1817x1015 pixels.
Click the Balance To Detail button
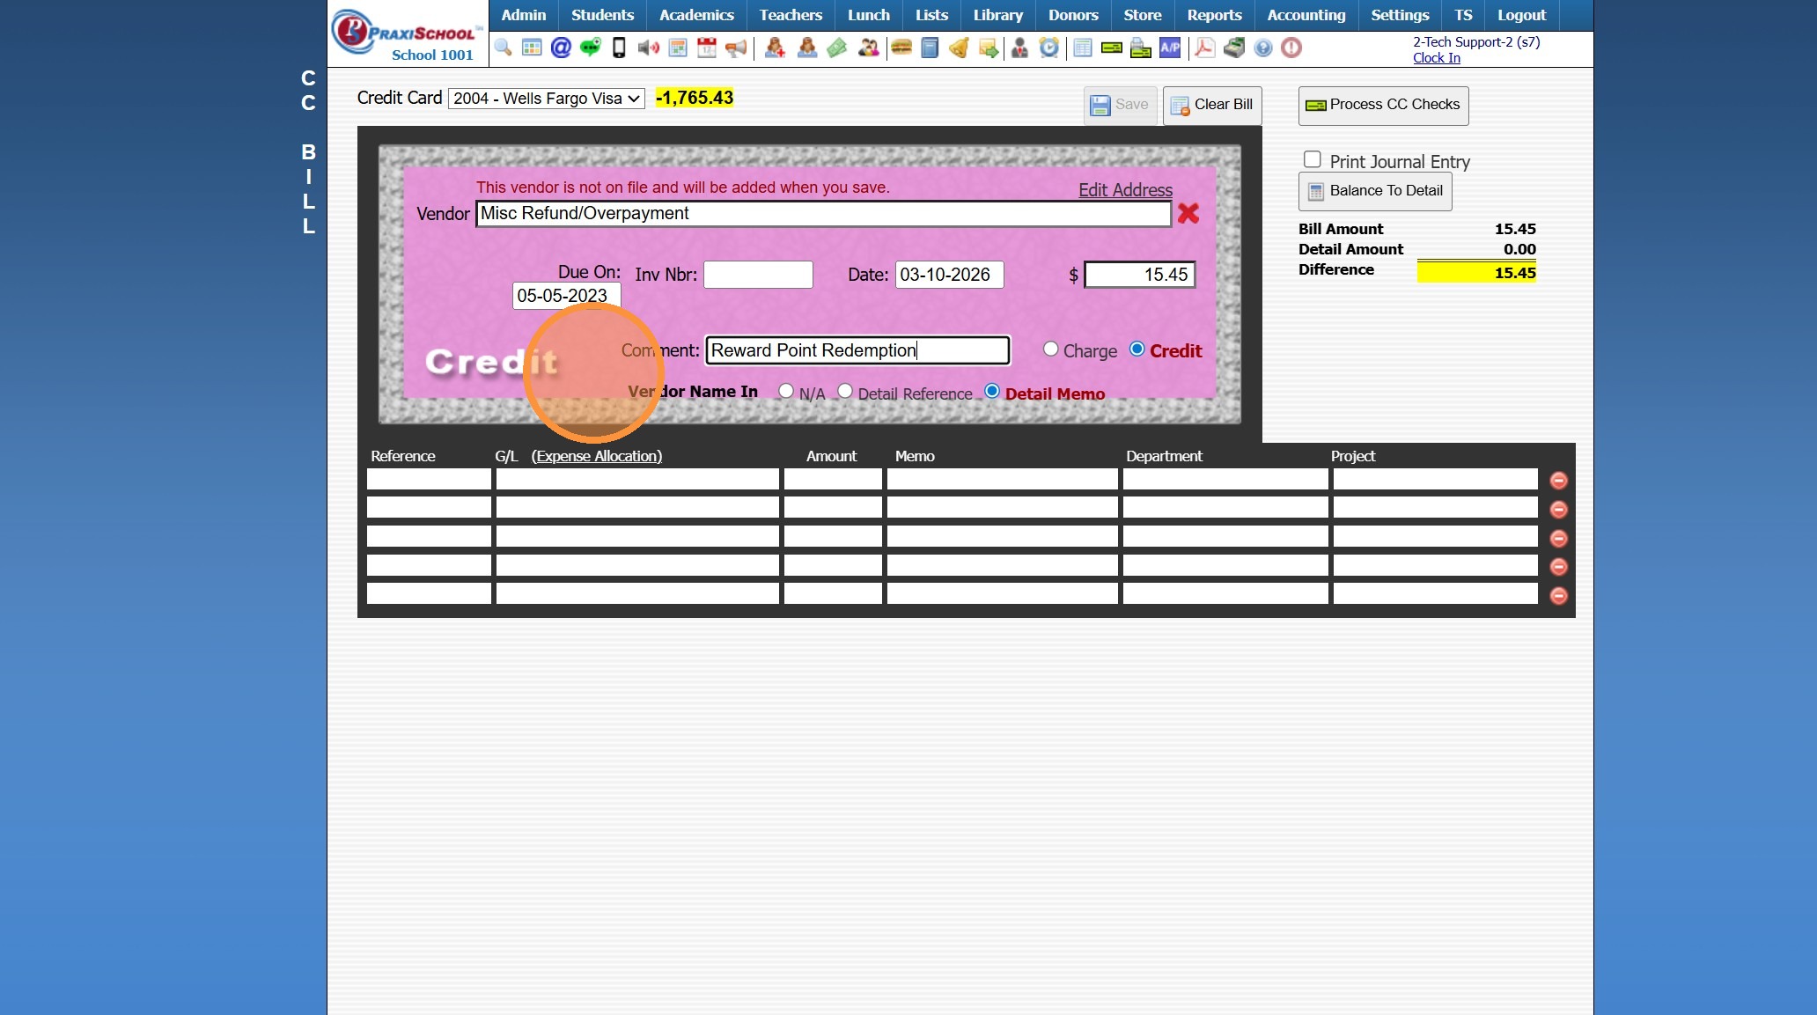coord(1375,191)
